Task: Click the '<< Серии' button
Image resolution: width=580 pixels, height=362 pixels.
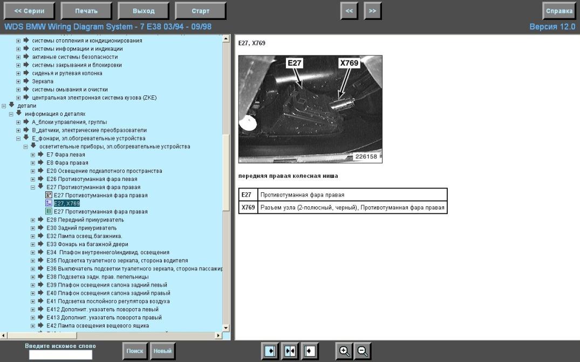Action: pos(29,11)
